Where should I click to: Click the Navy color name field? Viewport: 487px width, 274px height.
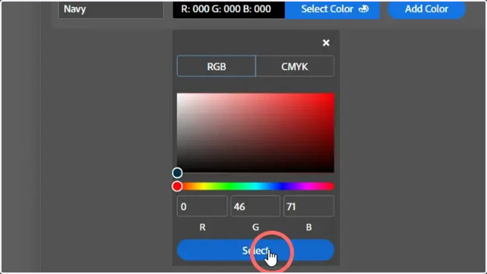(111, 9)
